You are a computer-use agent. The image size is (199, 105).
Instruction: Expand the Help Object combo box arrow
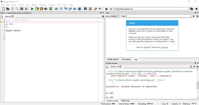click(191, 16)
